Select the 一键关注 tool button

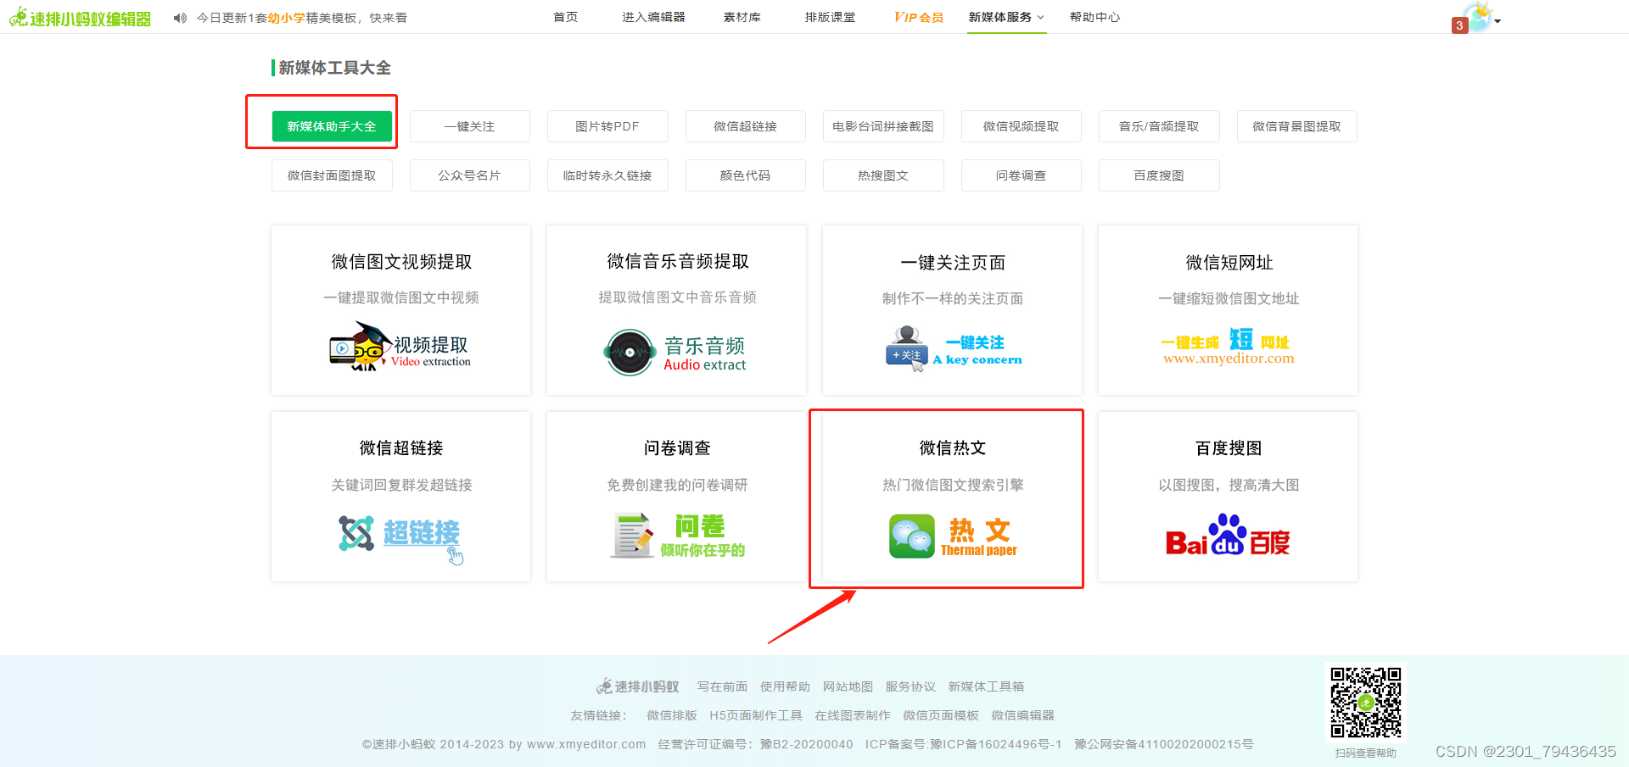[x=470, y=126]
